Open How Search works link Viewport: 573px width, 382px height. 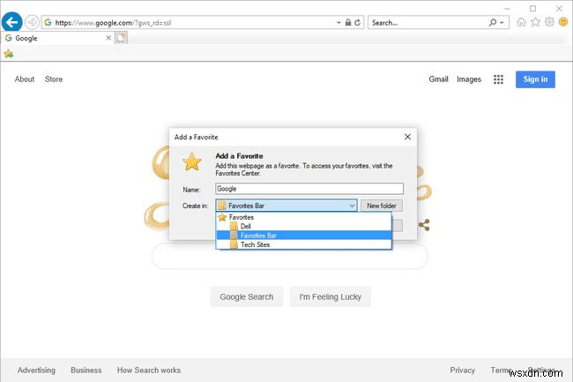[149, 371]
